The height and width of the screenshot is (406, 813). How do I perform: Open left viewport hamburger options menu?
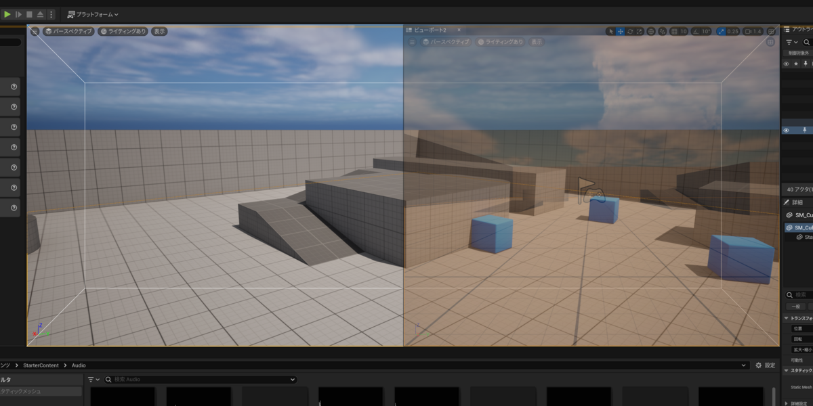pyautogui.click(x=35, y=31)
